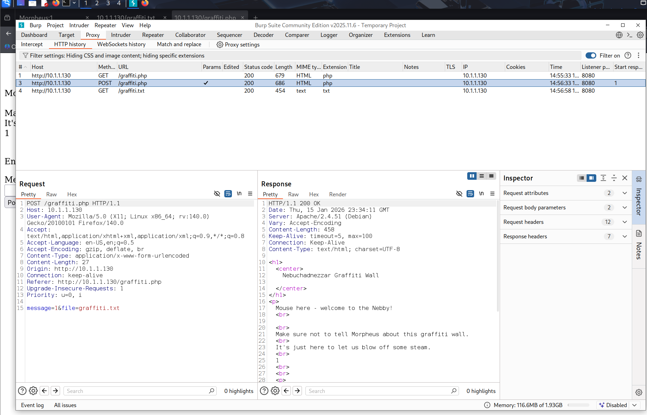Open the Render tab in Response
The height and width of the screenshot is (415, 647).
337,194
